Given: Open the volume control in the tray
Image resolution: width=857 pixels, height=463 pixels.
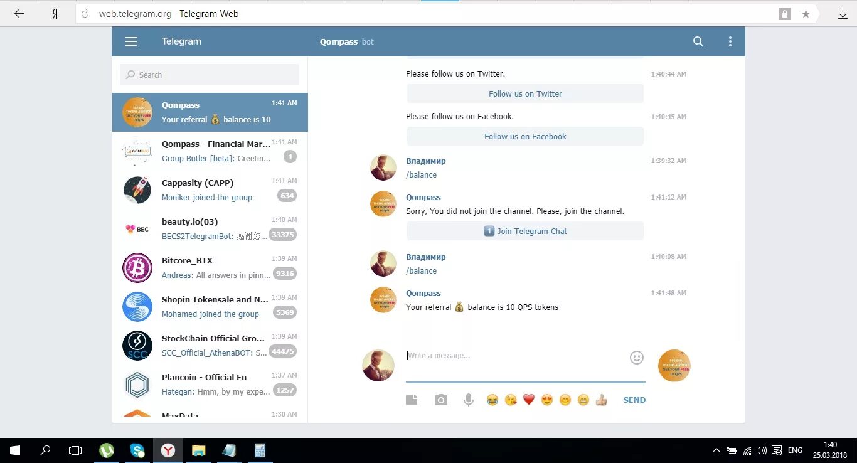Looking at the screenshot, I should [762, 450].
